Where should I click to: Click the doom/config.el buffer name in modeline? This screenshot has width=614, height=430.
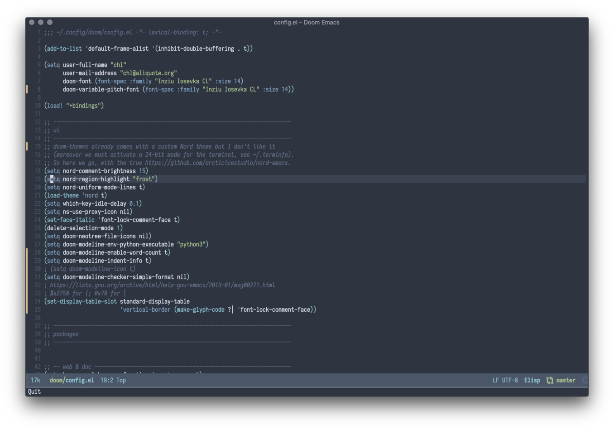72,381
